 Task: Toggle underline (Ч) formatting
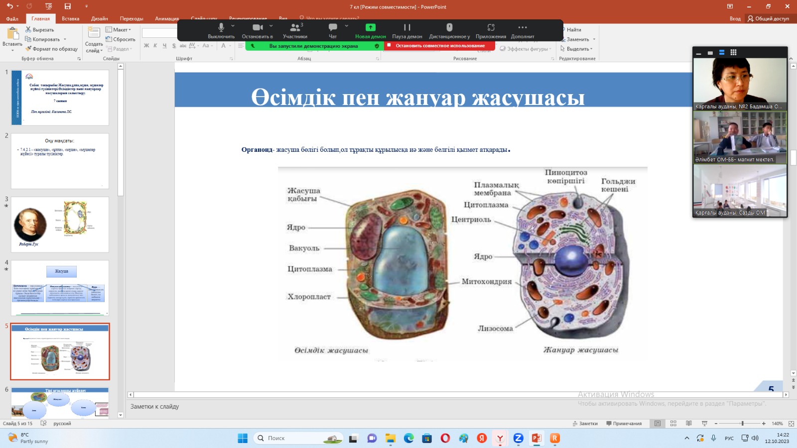tap(164, 46)
